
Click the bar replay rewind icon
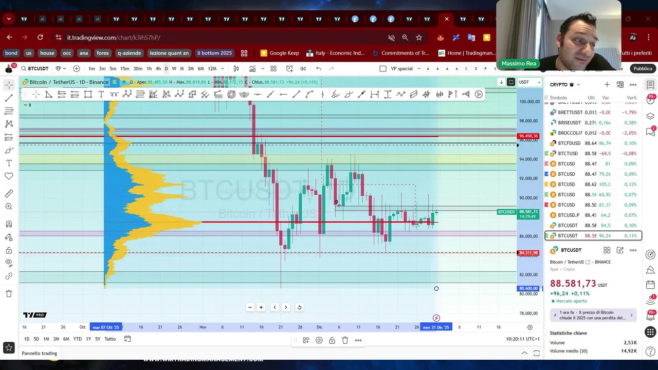[303, 69]
